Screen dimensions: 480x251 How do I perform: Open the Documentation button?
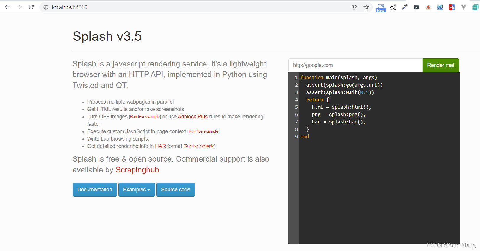[95, 190]
